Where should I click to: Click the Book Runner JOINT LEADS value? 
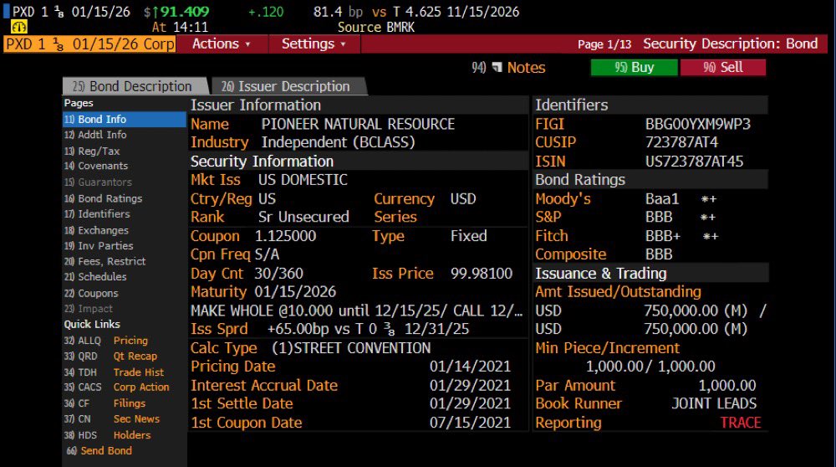tap(714, 403)
